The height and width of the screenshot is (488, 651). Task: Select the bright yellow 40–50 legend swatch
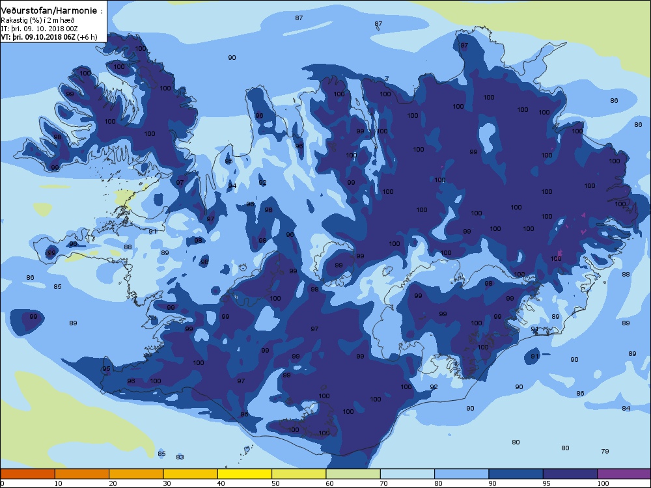(x=245, y=474)
